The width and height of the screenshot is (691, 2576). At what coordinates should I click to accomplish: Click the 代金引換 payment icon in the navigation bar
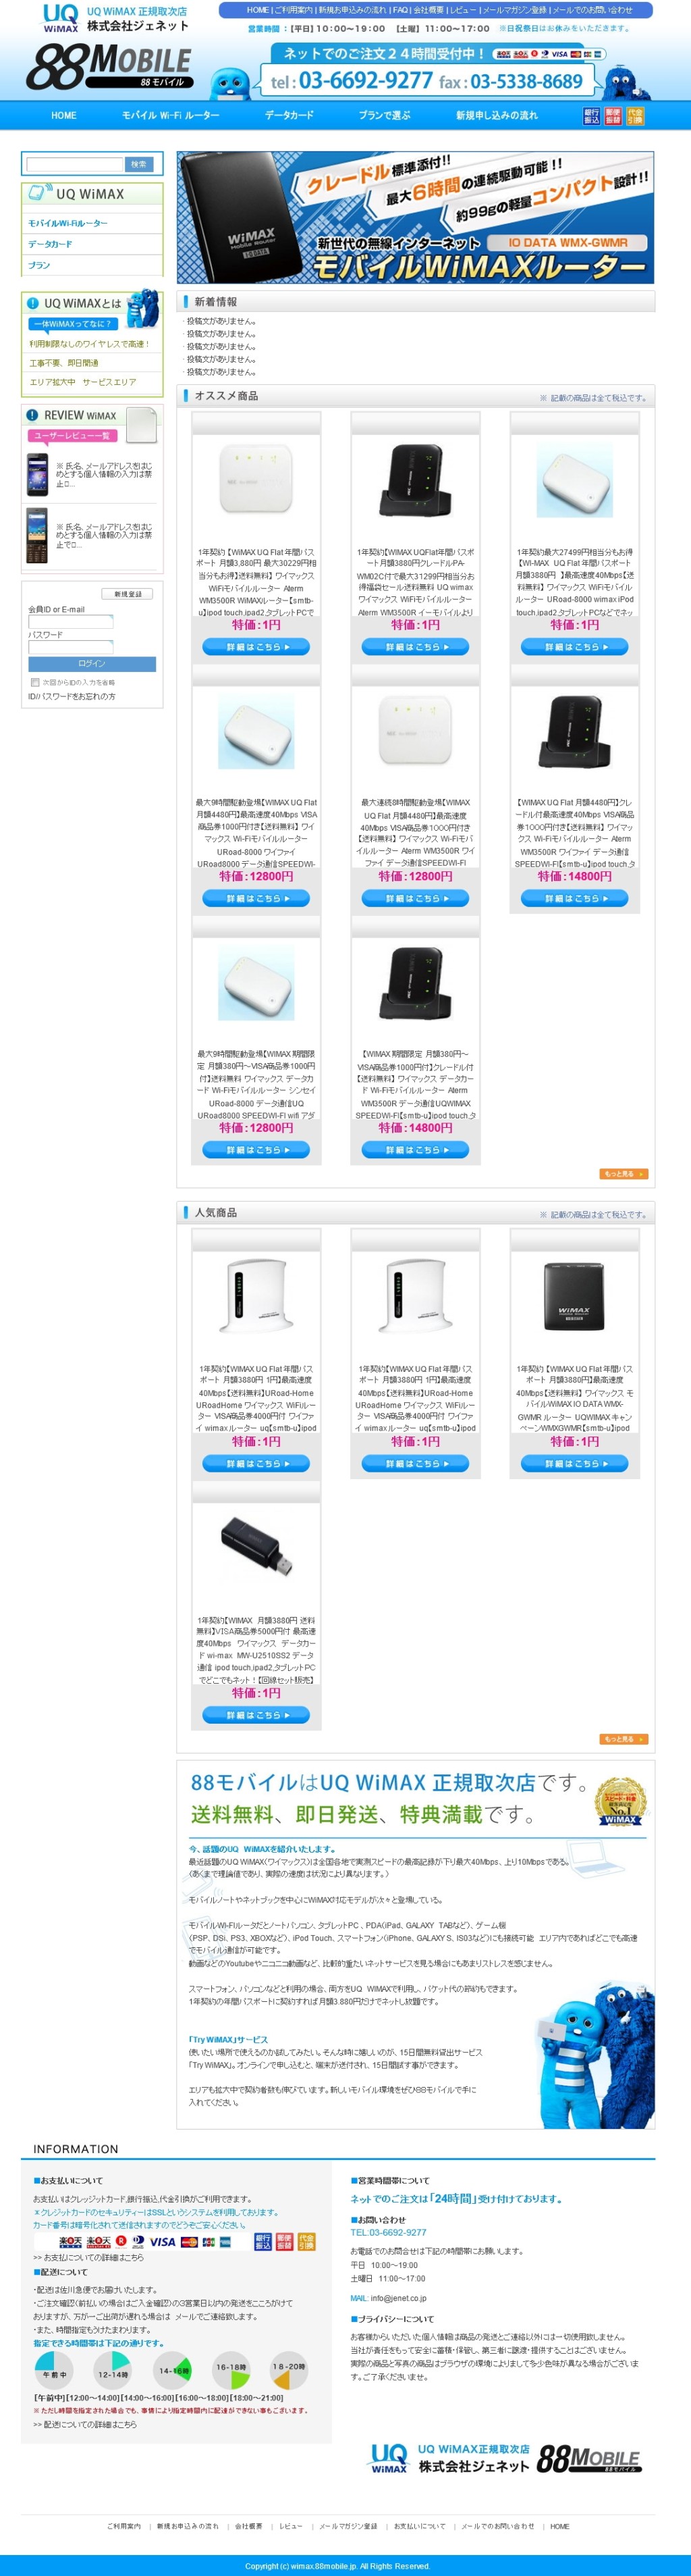click(635, 117)
